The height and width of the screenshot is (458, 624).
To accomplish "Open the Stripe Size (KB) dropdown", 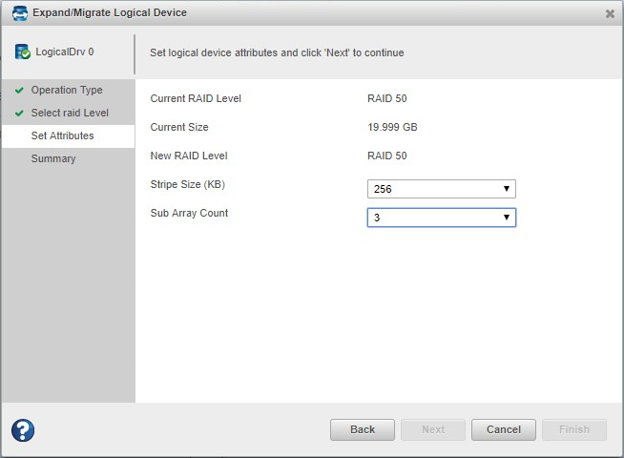I will click(441, 189).
